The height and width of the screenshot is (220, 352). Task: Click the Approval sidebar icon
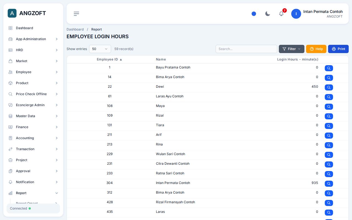click(x=10, y=171)
